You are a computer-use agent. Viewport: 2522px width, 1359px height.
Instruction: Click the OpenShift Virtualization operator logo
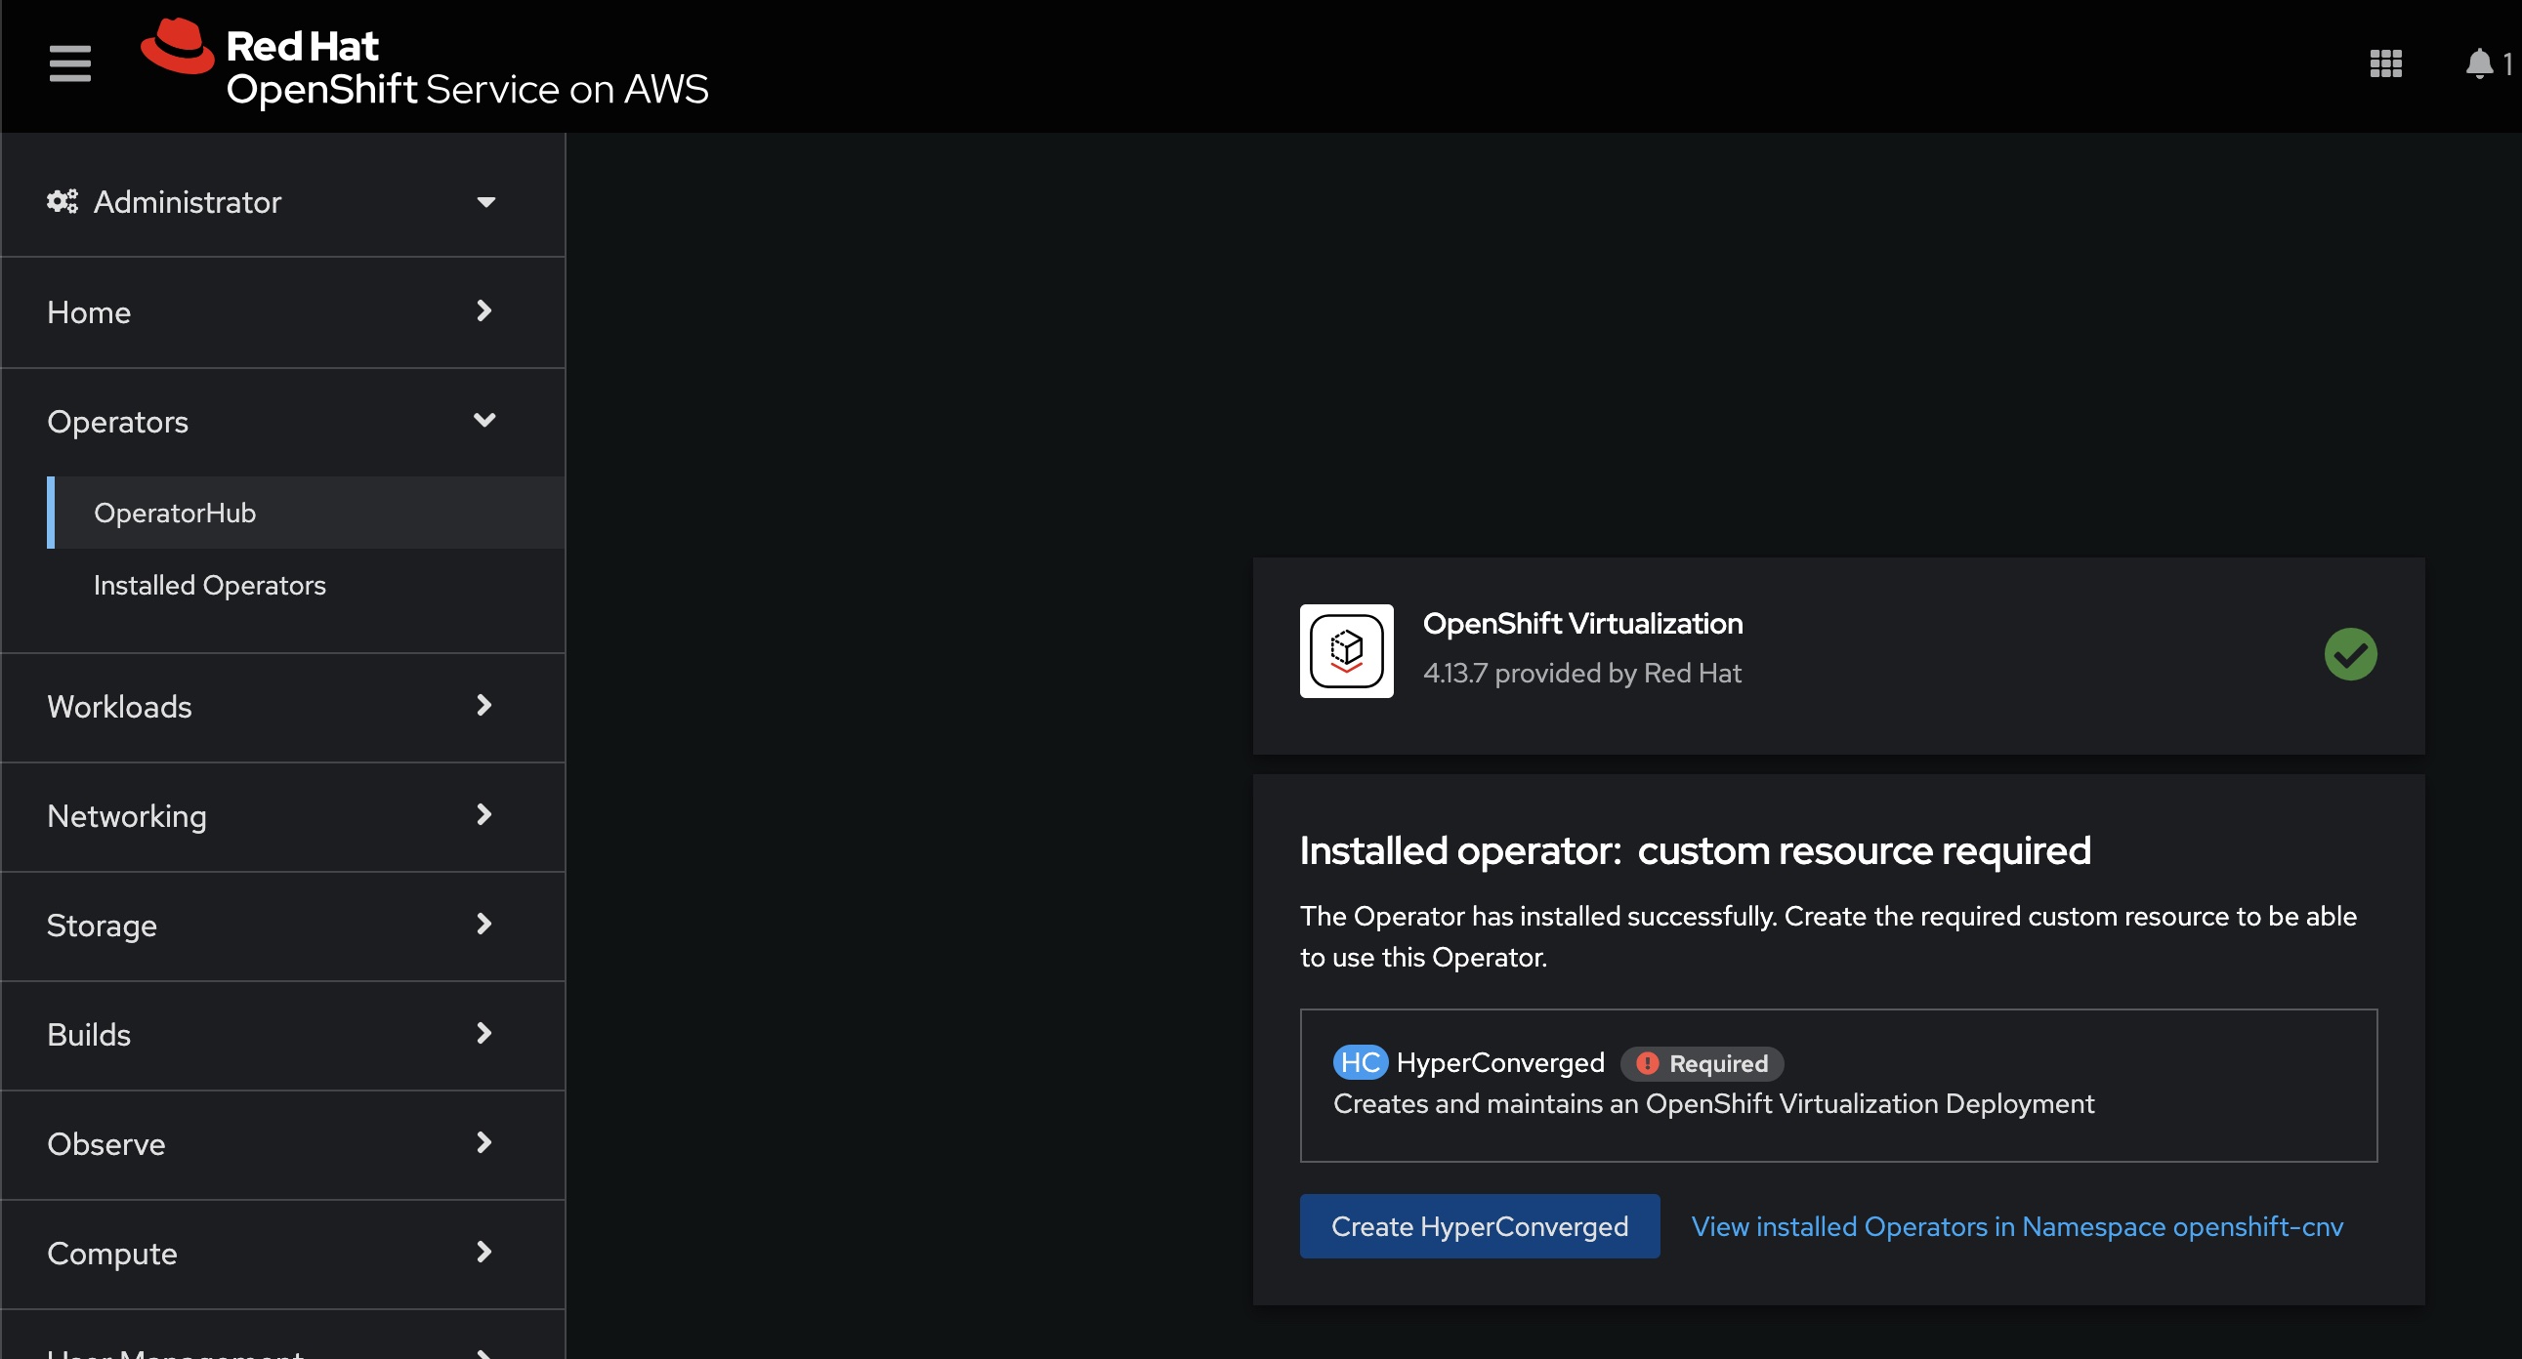click(x=1346, y=650)
